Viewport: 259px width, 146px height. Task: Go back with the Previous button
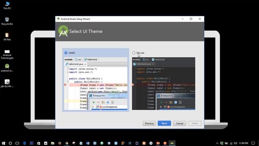coord(149,123)
